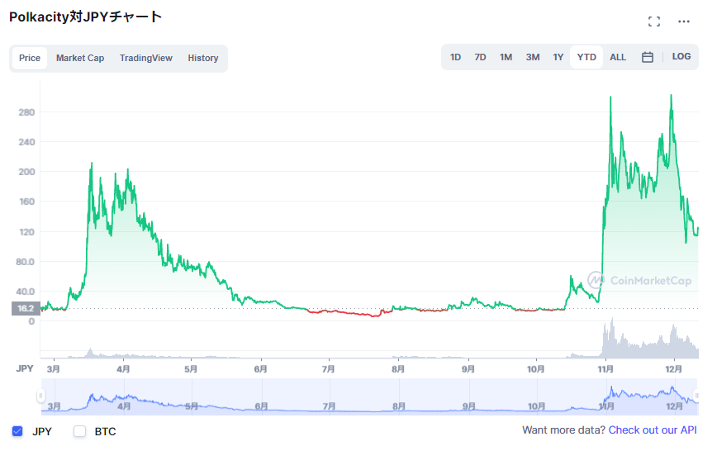Open the three-dot more options menu

pyautogui.click(x=684, y=21)
